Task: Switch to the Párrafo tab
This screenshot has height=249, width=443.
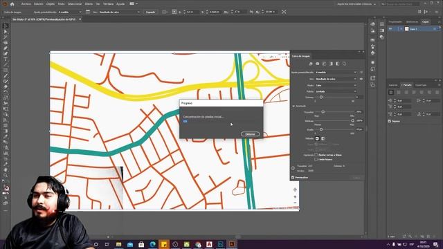Action: [408, 85]
